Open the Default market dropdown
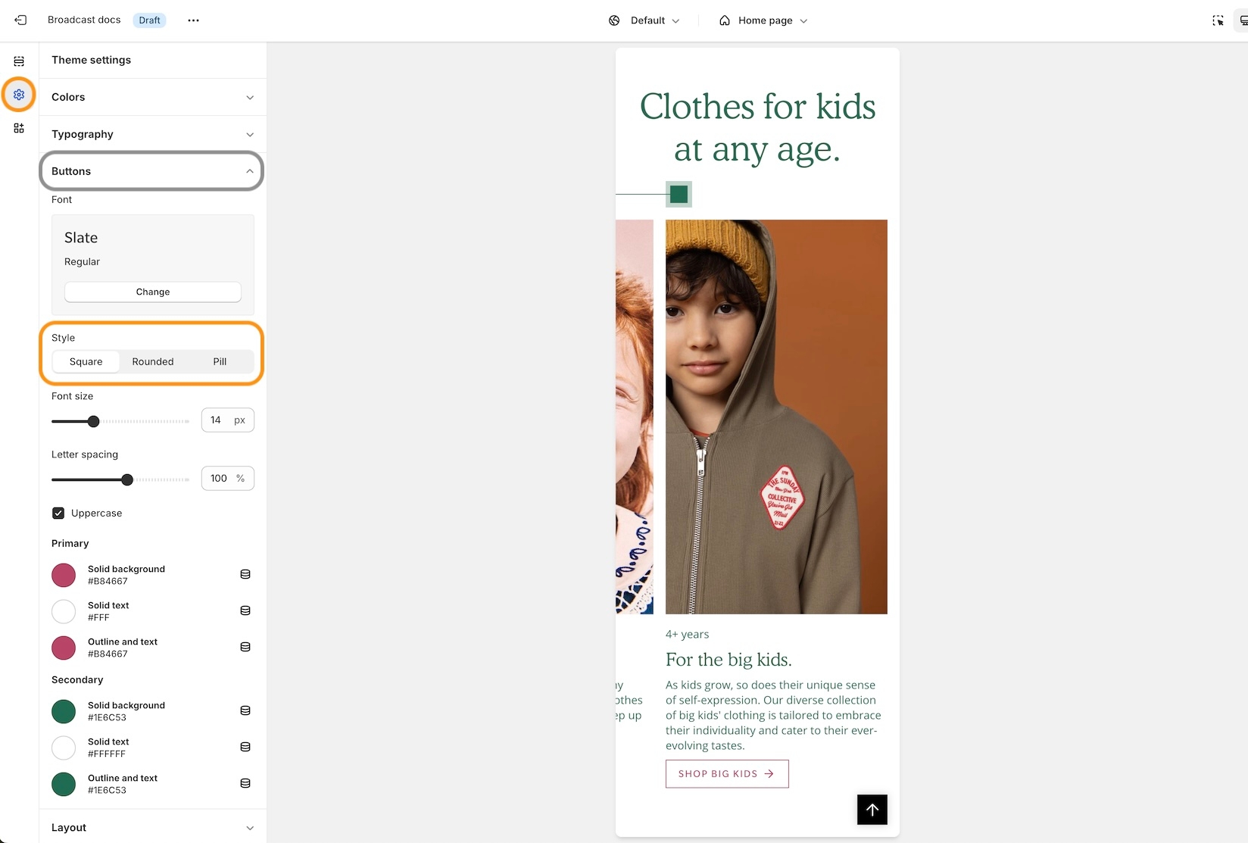The height and width of the screenshot is (843, 1248). click(644, 20)
